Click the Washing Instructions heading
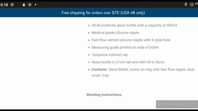 point(104,95)
